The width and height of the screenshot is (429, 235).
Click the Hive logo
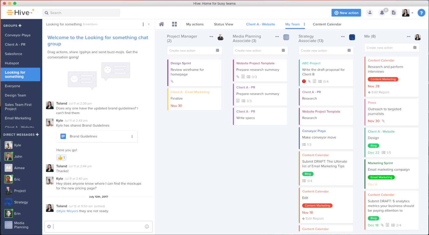coord(20,13)
